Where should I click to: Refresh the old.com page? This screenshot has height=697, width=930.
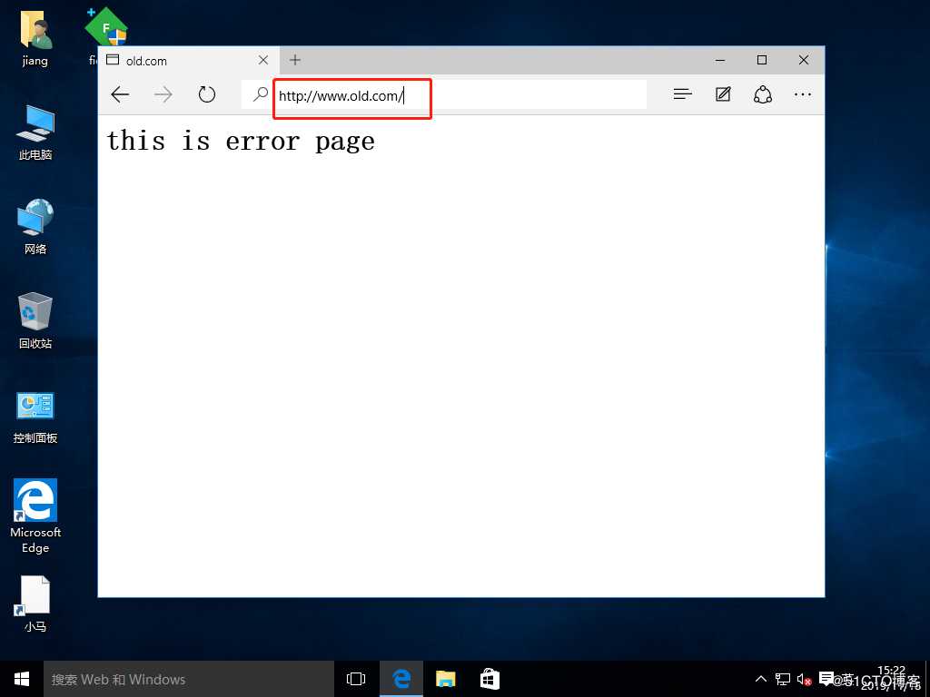pyautogui.click(x=206, y=94)
